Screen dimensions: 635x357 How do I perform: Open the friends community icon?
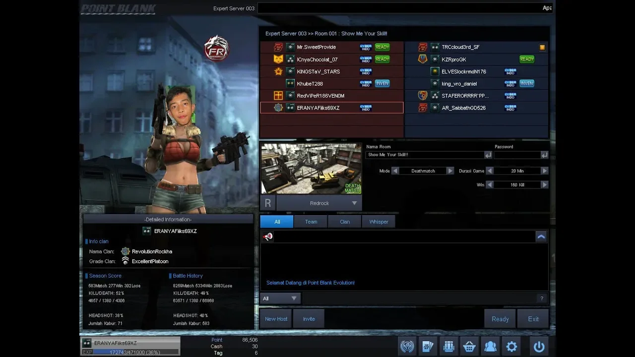pos(490,346)
